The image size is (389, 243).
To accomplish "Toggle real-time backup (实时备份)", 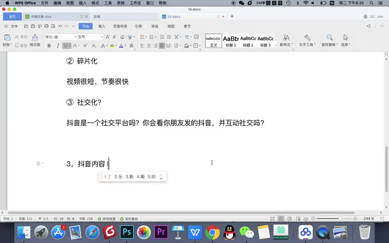I will [129, 219].
